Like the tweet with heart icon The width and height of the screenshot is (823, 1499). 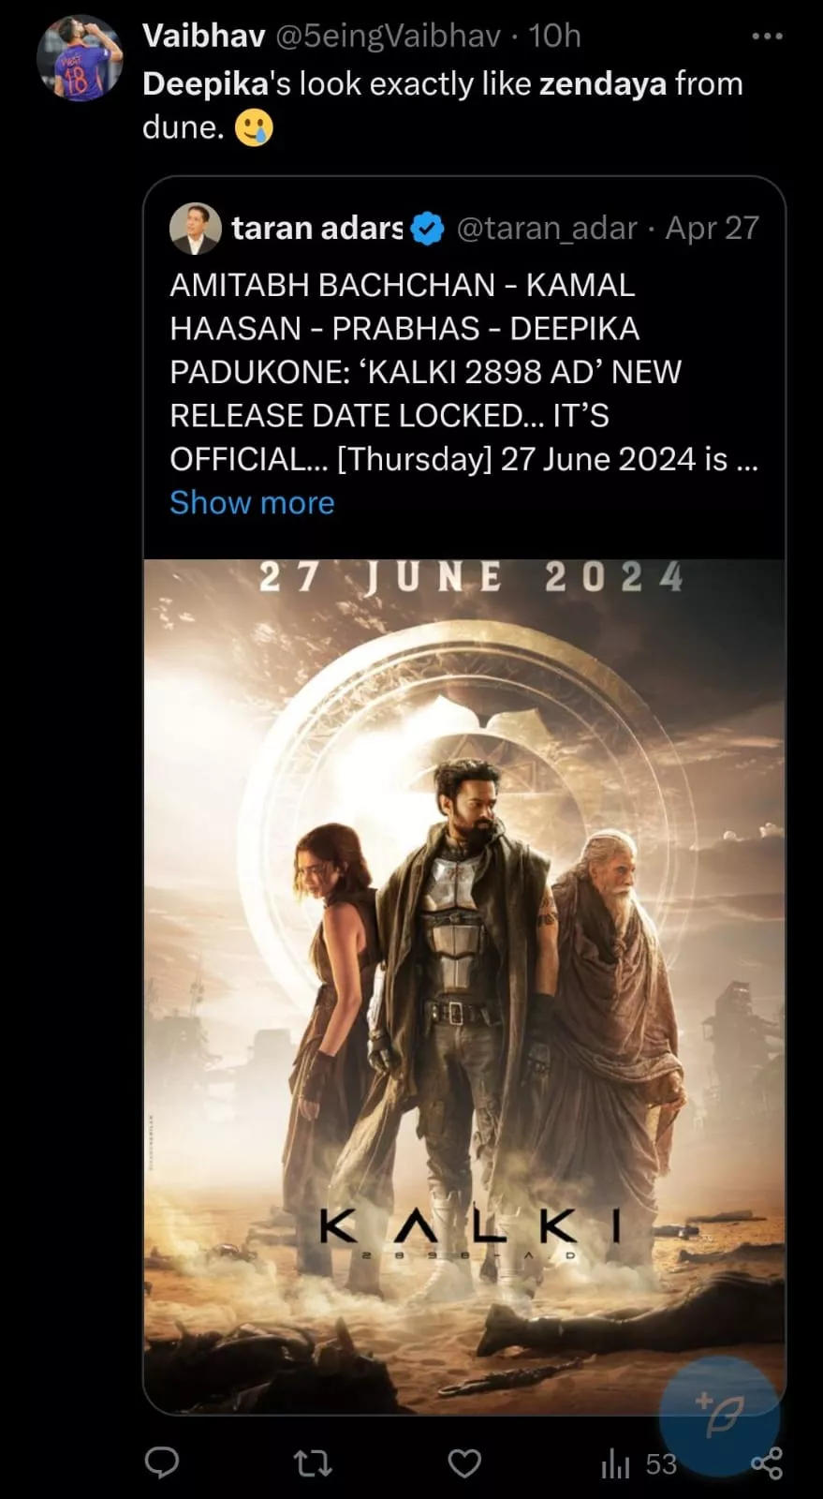pos(464,1462)
